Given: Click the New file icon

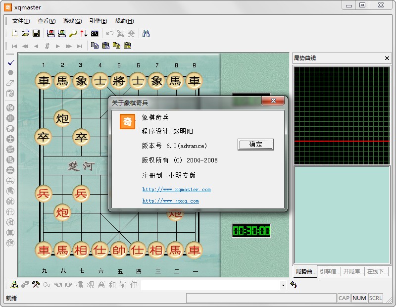Looking at the screenshot, I should [x=14, y=33].
